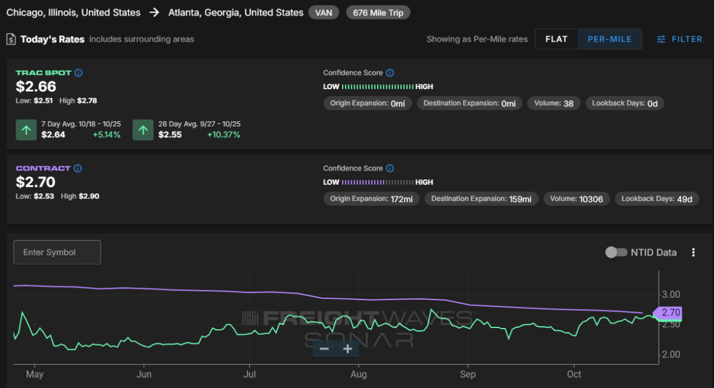This screenshot has height=388, width=714.
Task: Click the 28 Day Avg. green up arrow
Action: point(143,130)
